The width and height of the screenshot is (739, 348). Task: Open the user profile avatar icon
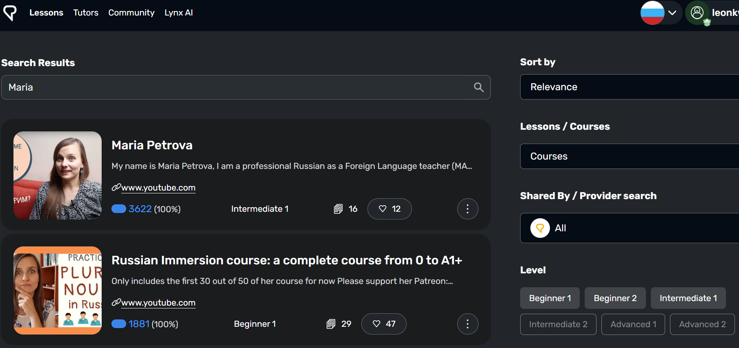pyautogui.click(x=697, y=13)
